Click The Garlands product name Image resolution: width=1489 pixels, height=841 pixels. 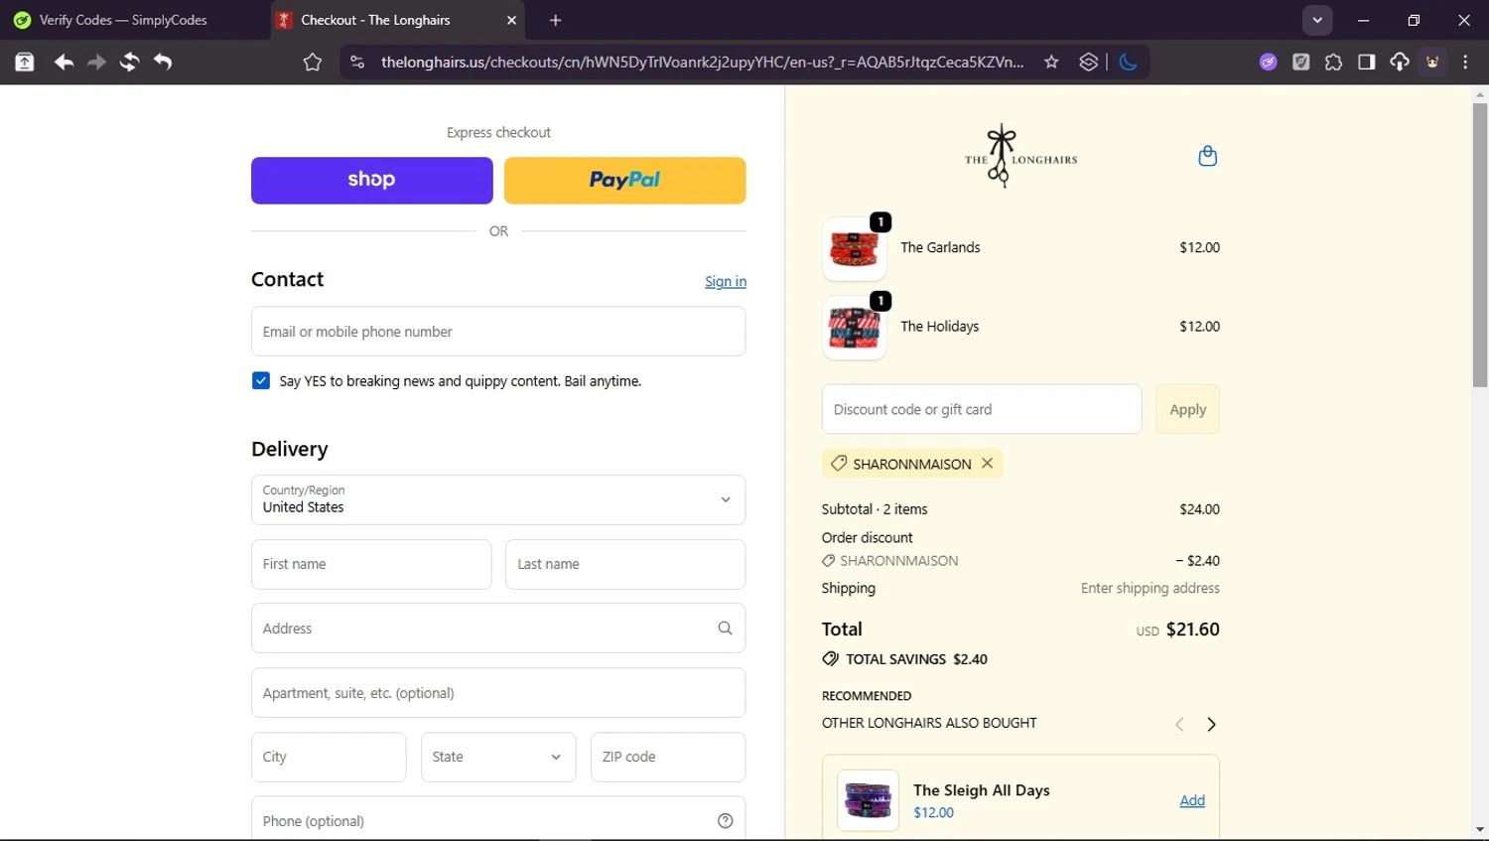[x=940, y=247]
